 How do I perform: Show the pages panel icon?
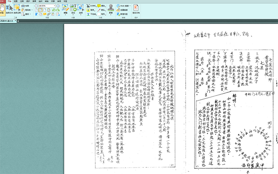click(40, 14)
